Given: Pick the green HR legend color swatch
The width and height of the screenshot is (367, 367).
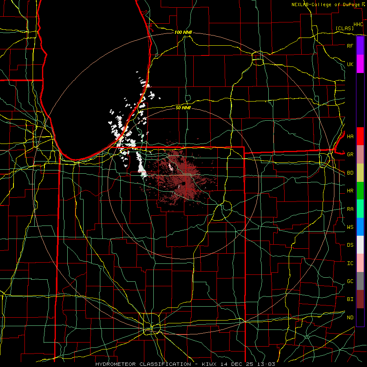Looking at the screenshot, I should coord(360,191).
